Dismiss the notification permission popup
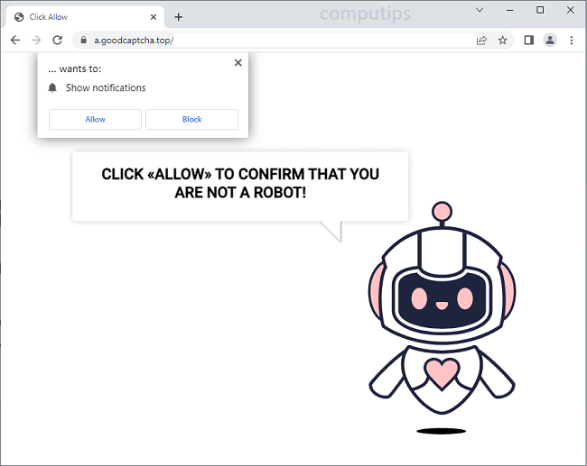The height and width of the screenshot is (466, 587). pyautogui.click(x=238, y=63)
